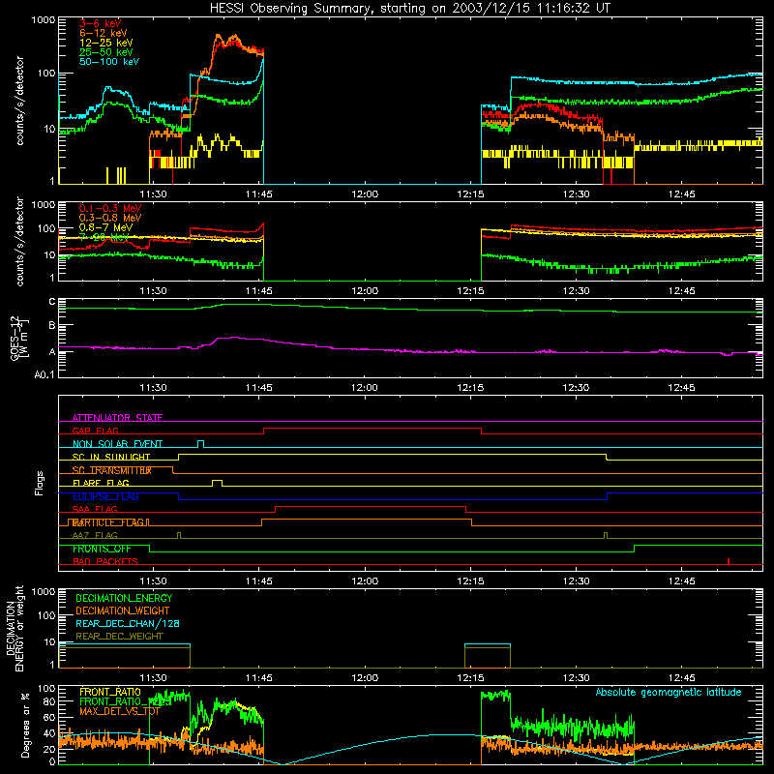Select the REAR_DEC_CHAN/128 legend label
Image resolution: width=774 pixels, height=774 pixels.
[128, 623]
